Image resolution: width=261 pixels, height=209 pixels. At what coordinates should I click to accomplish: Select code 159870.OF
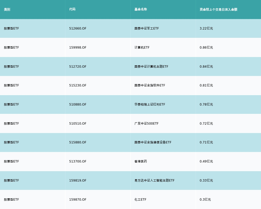click(x=78, y=200)
